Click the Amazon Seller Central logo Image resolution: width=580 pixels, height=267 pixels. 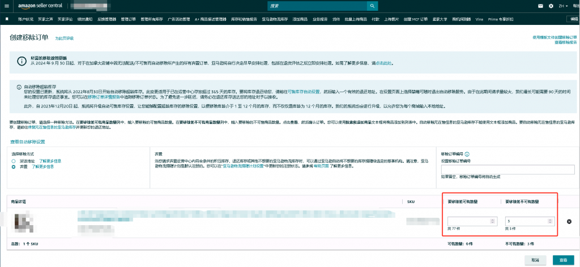pyautogui.click(x=39, y=6)
